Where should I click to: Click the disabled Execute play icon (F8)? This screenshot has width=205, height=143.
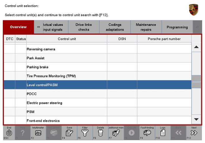click(x=131, y=133)
